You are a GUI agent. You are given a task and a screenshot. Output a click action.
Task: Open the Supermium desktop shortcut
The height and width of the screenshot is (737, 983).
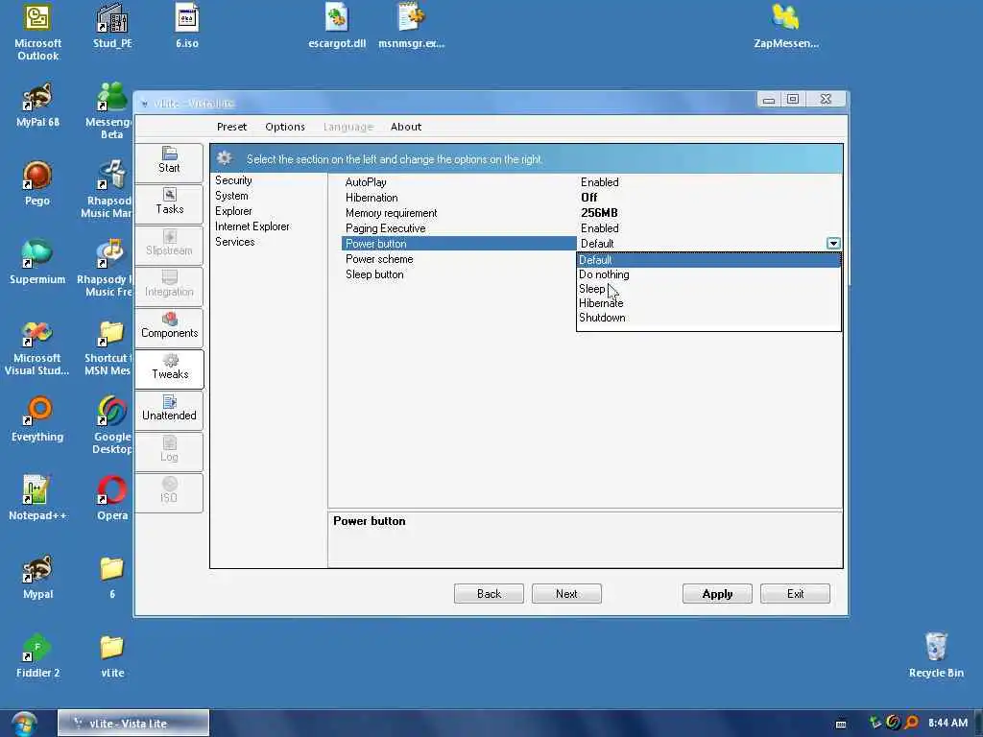click(x=37, y=263)
